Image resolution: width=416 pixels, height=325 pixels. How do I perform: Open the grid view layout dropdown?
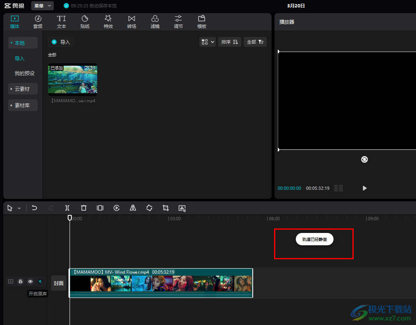coord(208,42)
